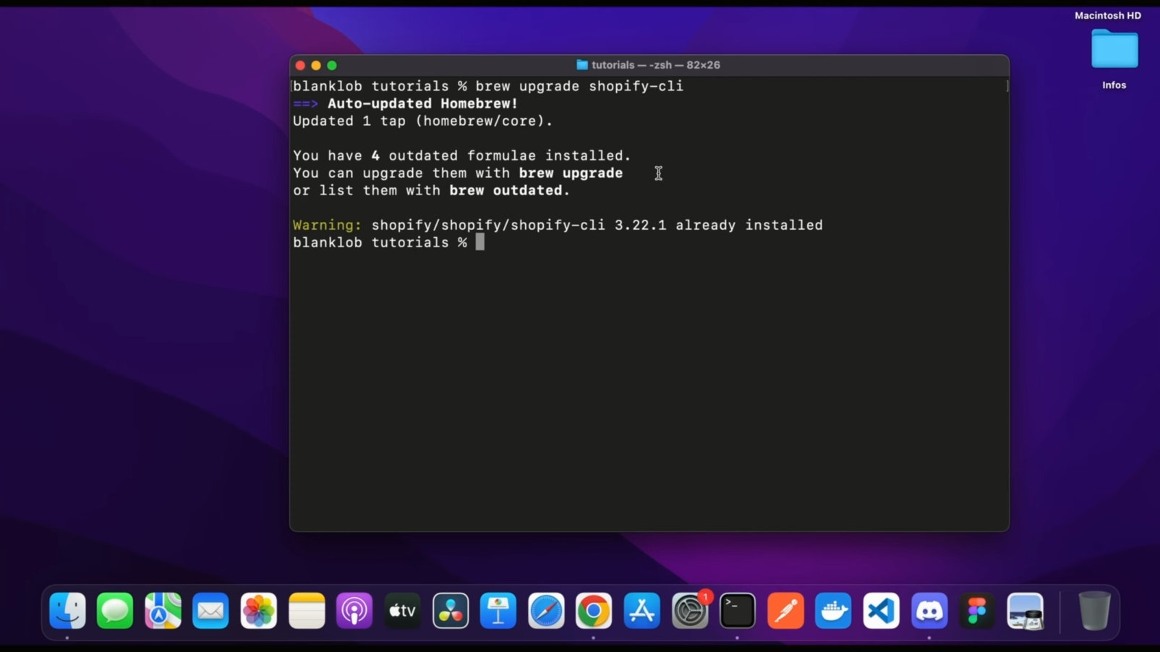
Task: Click the bold "brew outdated." text
Action: pyautogui.click(x=509, y=190)
